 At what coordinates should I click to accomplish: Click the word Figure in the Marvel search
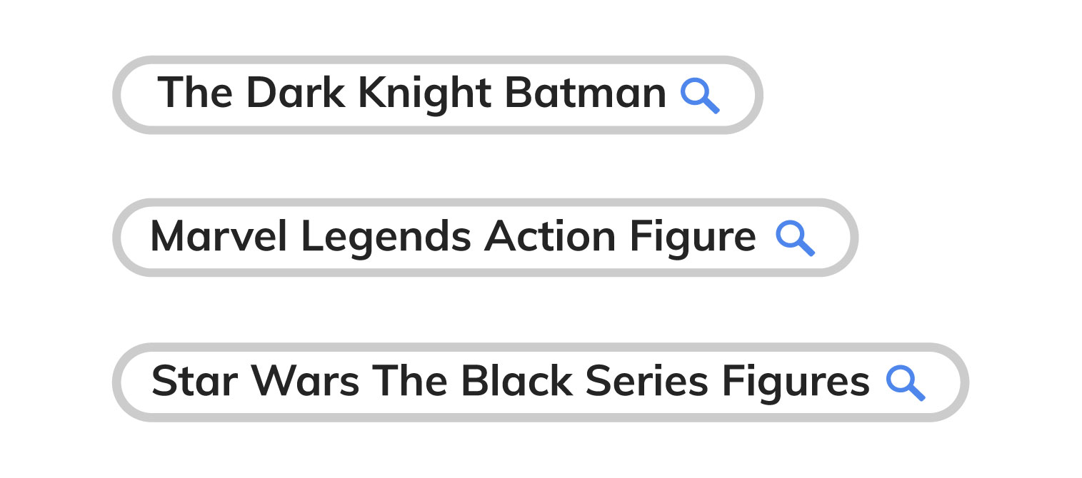tap(691, 238)
